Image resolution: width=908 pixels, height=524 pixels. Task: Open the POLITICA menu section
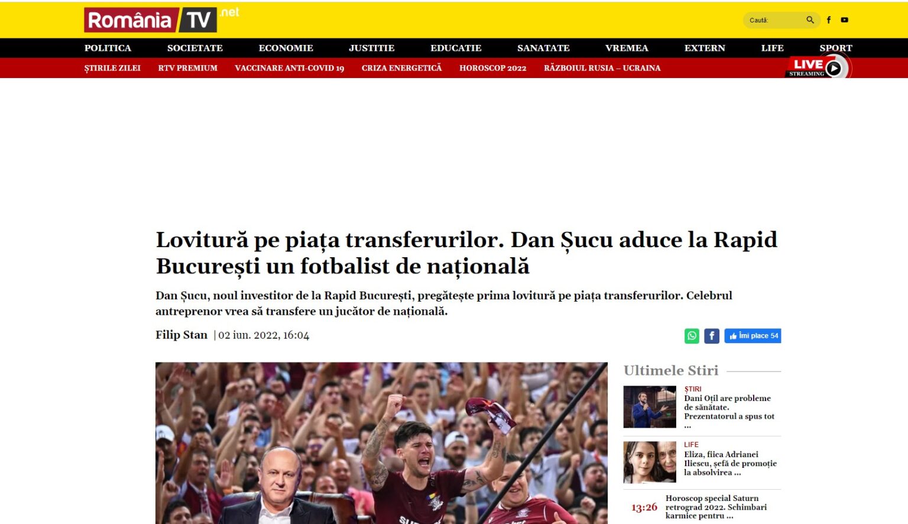[108, 48]
